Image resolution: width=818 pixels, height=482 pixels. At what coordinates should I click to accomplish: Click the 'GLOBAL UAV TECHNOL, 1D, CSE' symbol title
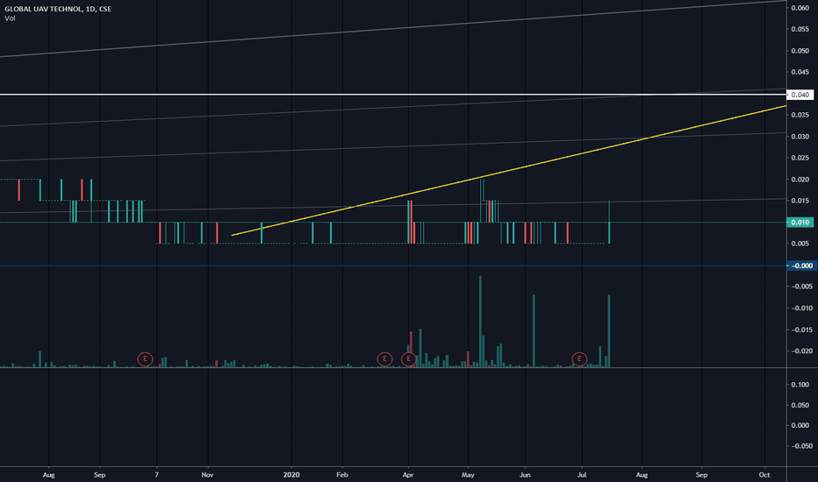pos(58,9)
